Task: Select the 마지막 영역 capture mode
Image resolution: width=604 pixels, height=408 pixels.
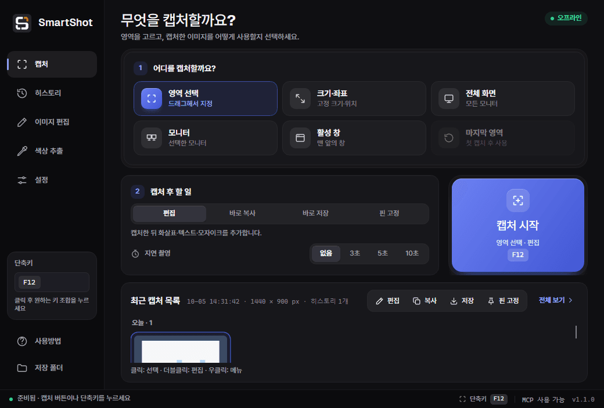Action: 503,138
